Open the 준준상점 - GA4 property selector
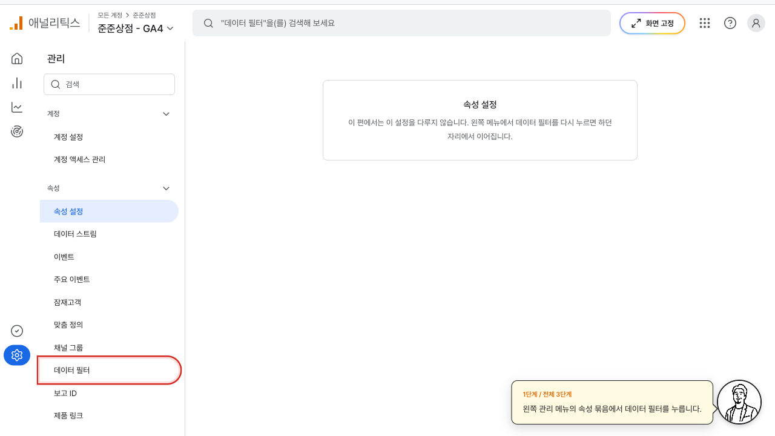This screenshot has height=436, width=775. point(136,28)
